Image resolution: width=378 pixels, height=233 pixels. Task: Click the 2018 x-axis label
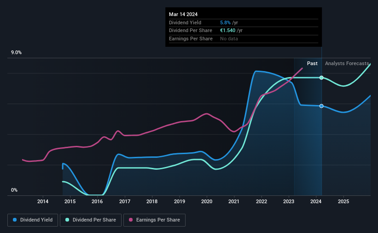coord(152,201)
